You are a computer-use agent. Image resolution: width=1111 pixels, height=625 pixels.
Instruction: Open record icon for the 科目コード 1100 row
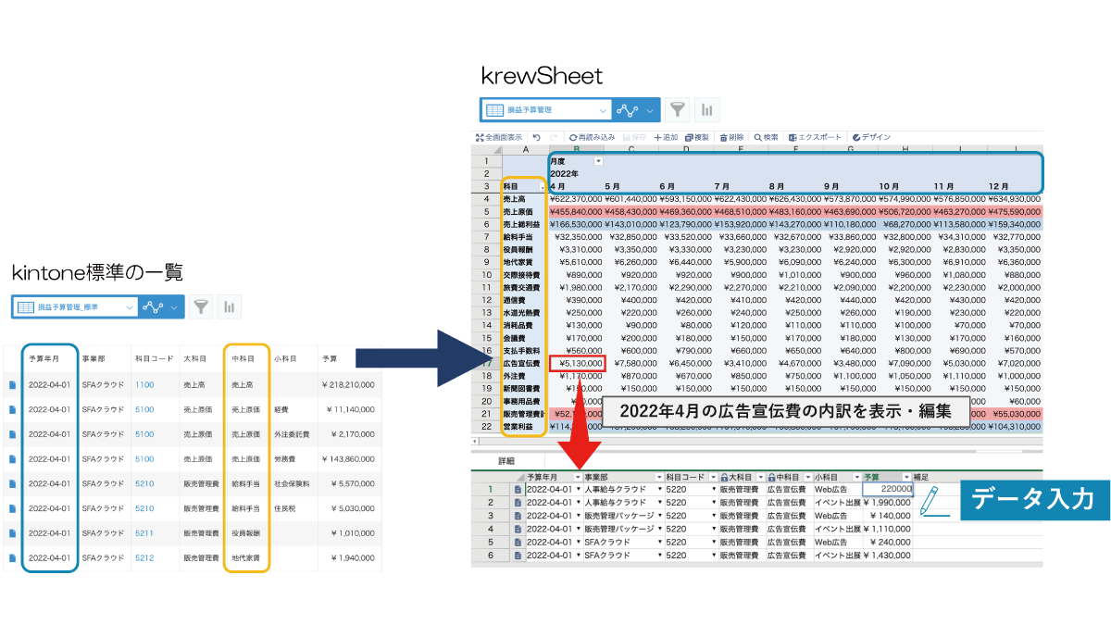pos(13,384)
